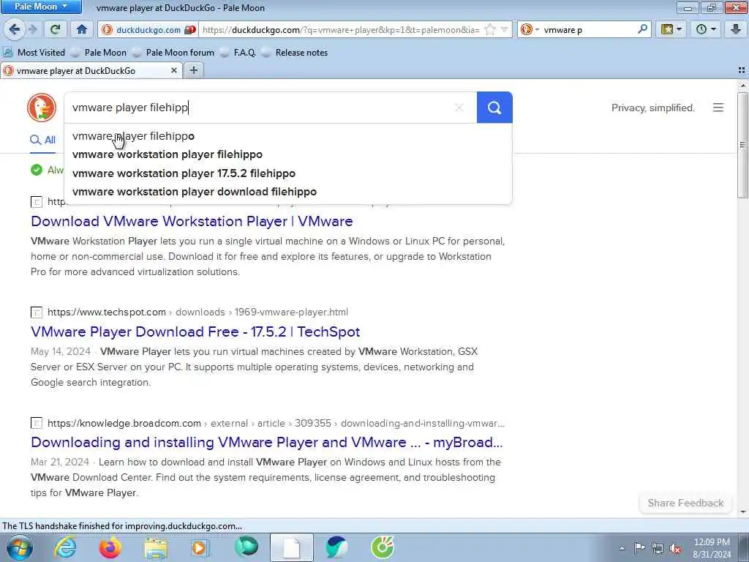This screenshot has height=562, width=749.
Task: Open the browser home page icon
Action: click(82, 29)
